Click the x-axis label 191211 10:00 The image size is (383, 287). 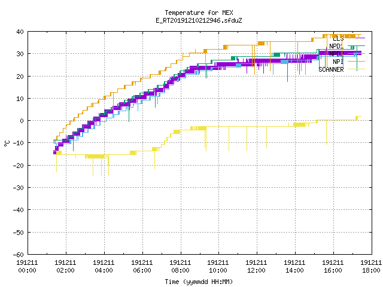218,267
